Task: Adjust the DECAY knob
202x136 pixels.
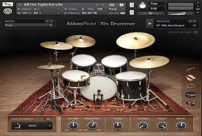Action: [181, 125]
